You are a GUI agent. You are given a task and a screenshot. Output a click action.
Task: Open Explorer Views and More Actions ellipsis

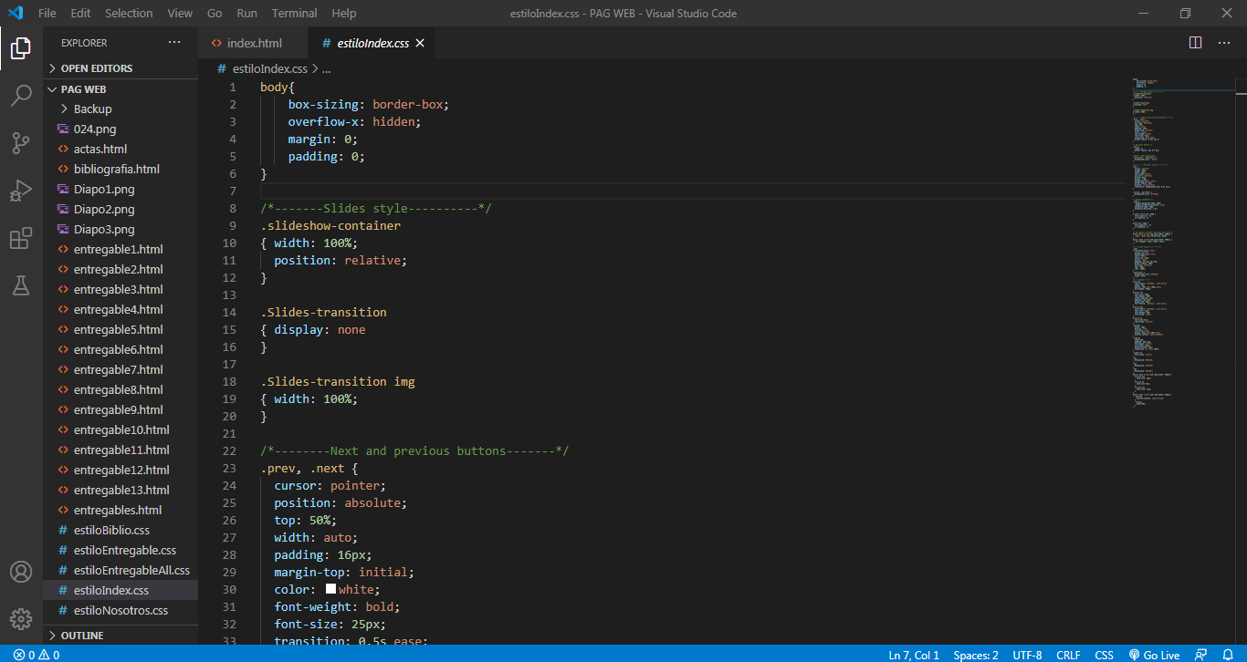tap(174, 42)
